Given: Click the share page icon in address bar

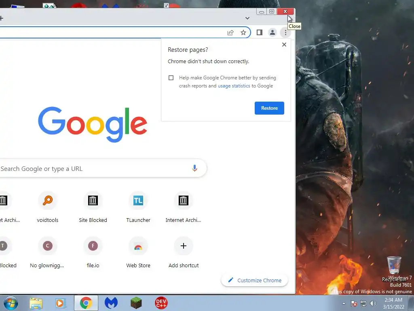Looking at the screenshot, I should pos(230,32).
